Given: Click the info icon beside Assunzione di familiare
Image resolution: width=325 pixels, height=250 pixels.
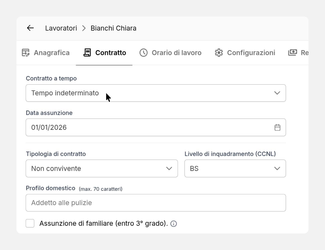Looking at the screenshot, I should tap(173, 224).
